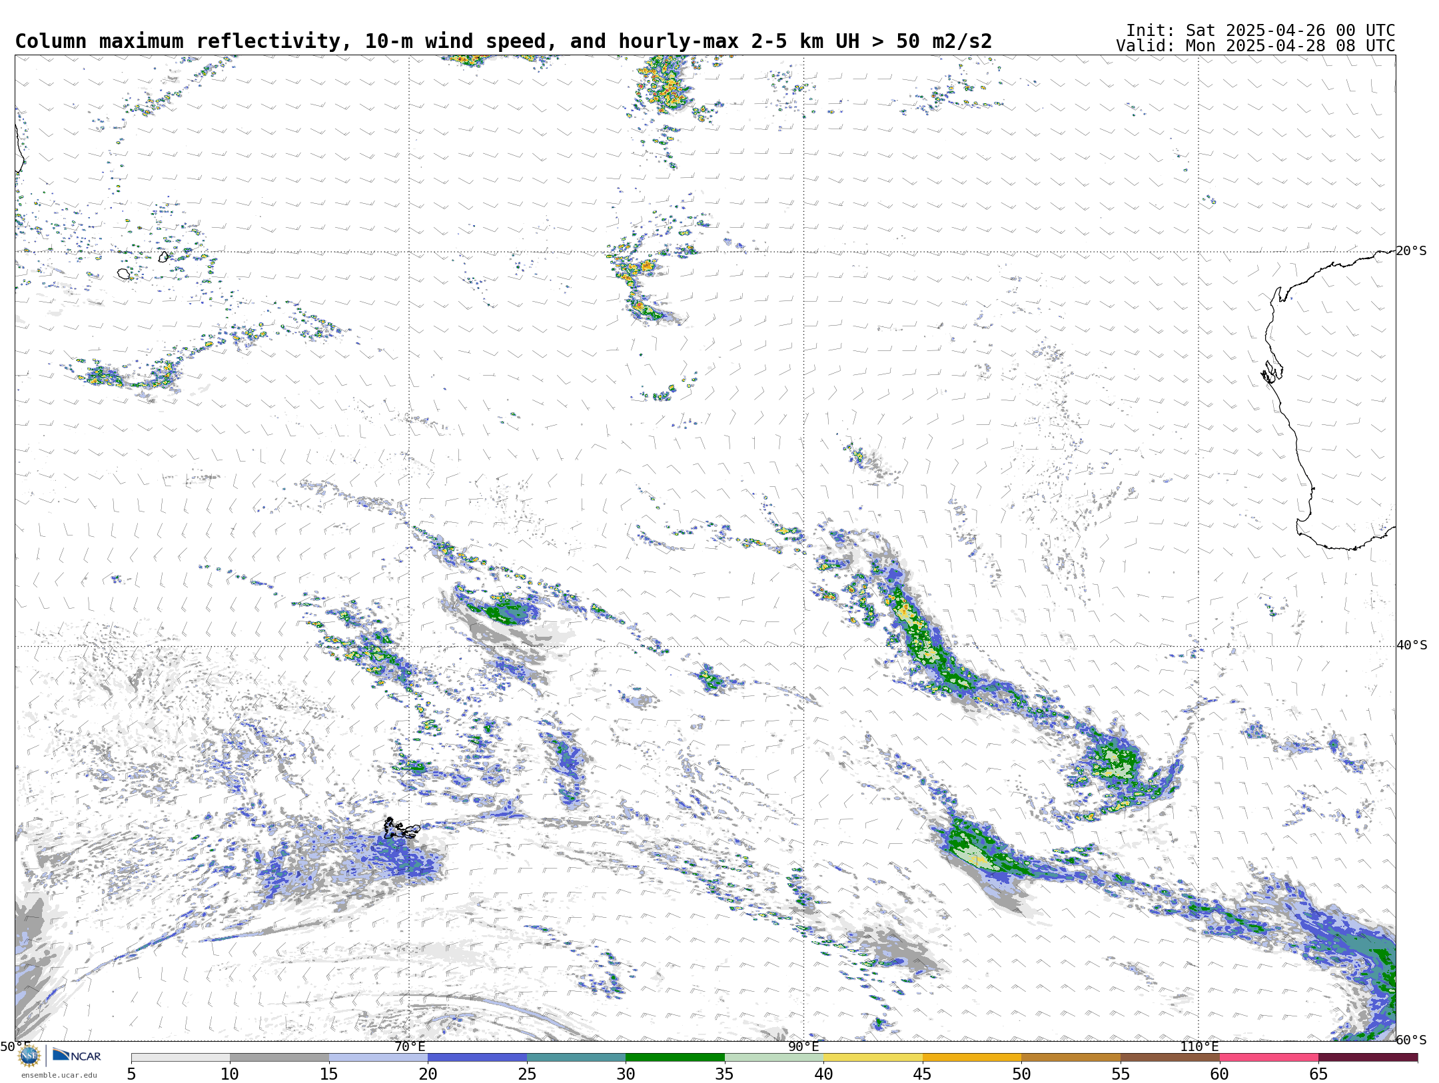The image size is (1439, 1083).
Task: Click the Kerguelen island outline near 70°E
Action: (401, 828)
